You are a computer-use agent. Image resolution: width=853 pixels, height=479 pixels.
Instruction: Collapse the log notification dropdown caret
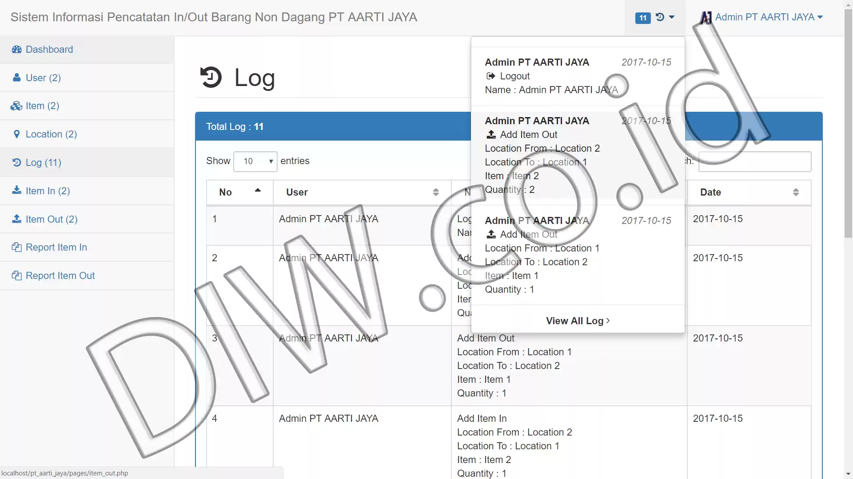672,17
